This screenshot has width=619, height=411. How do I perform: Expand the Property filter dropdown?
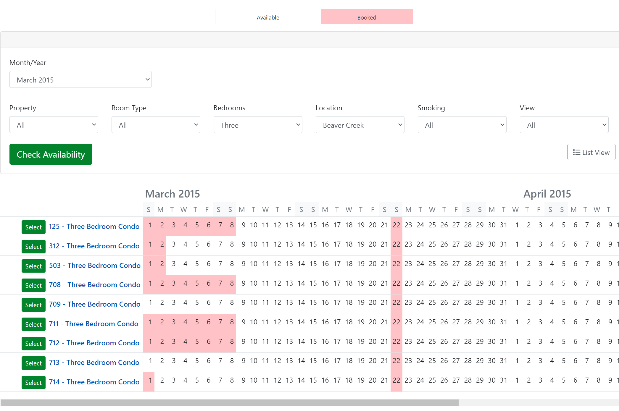pos(54,125)
